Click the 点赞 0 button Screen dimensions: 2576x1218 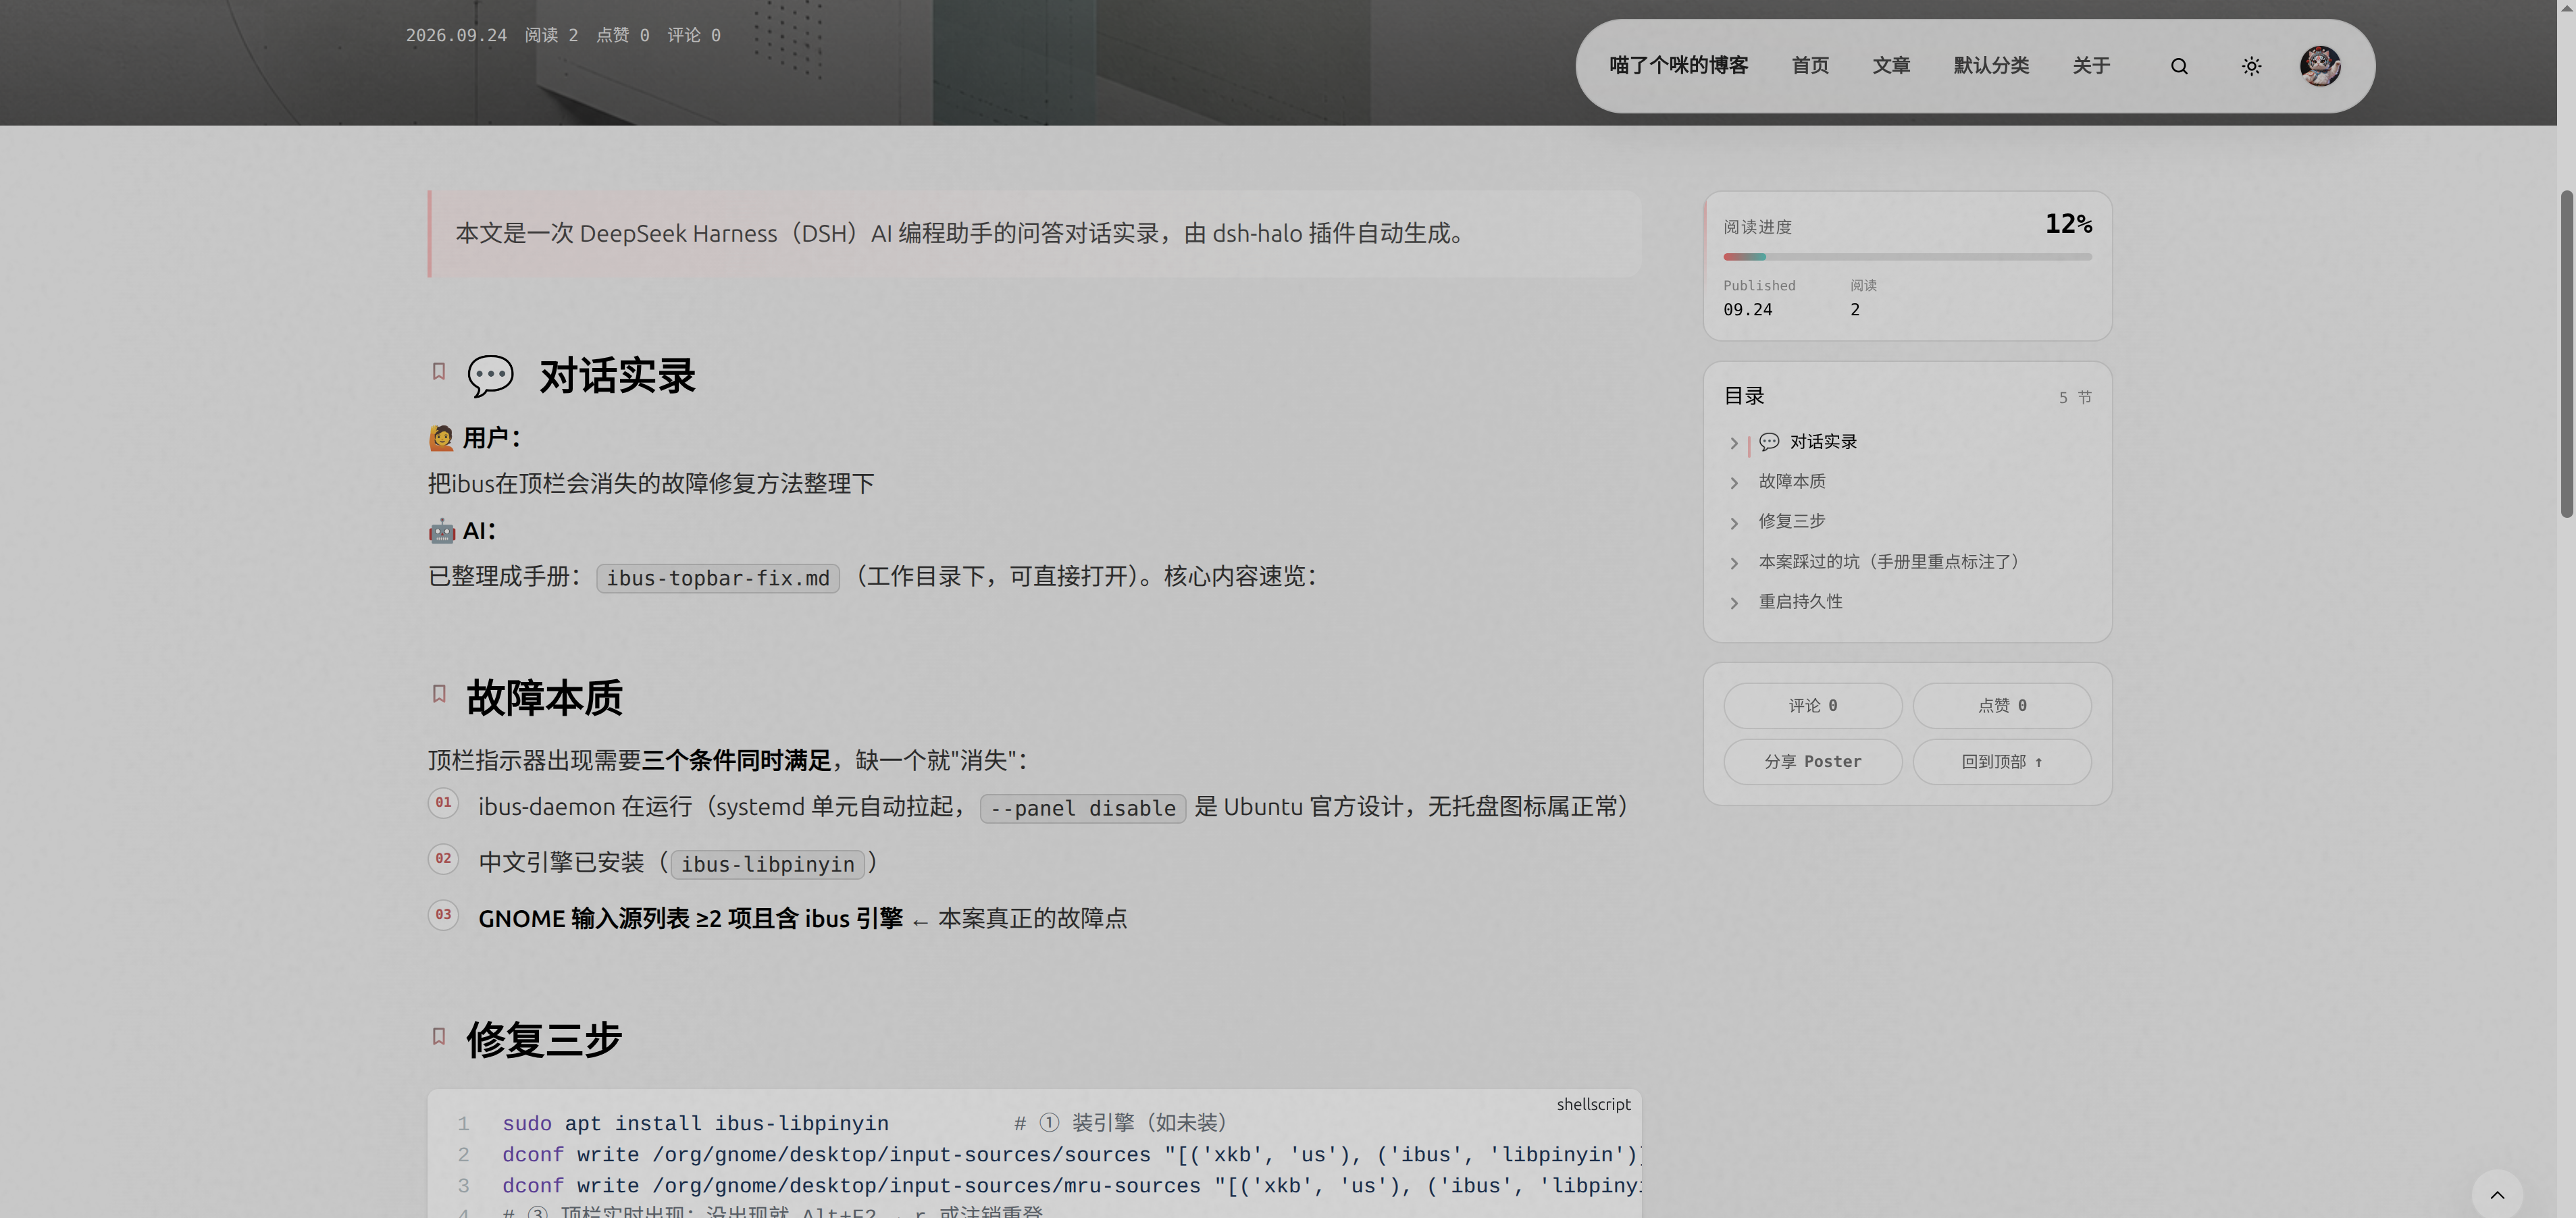pyautogui.click(x=2001, y=706)
